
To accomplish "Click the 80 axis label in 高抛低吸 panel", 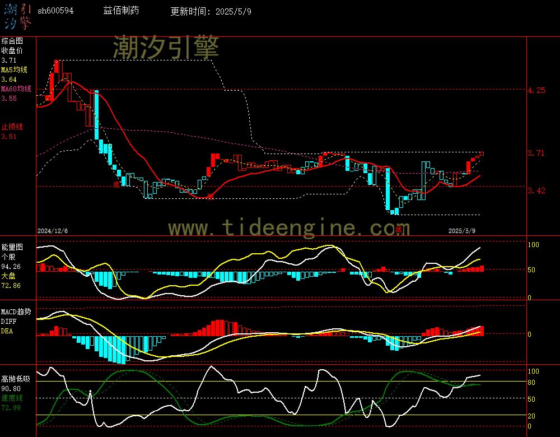I will 531,383.
